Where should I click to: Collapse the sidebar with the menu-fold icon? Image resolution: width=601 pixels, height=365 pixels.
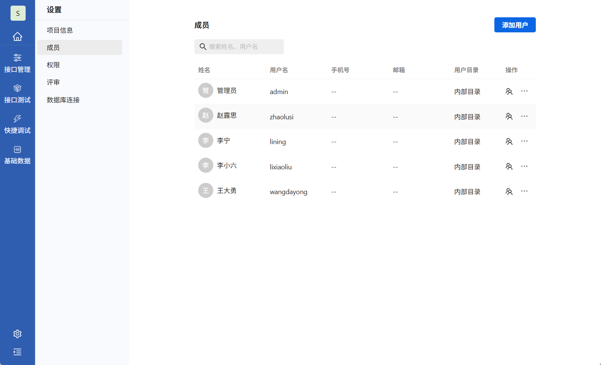point(17,352)
